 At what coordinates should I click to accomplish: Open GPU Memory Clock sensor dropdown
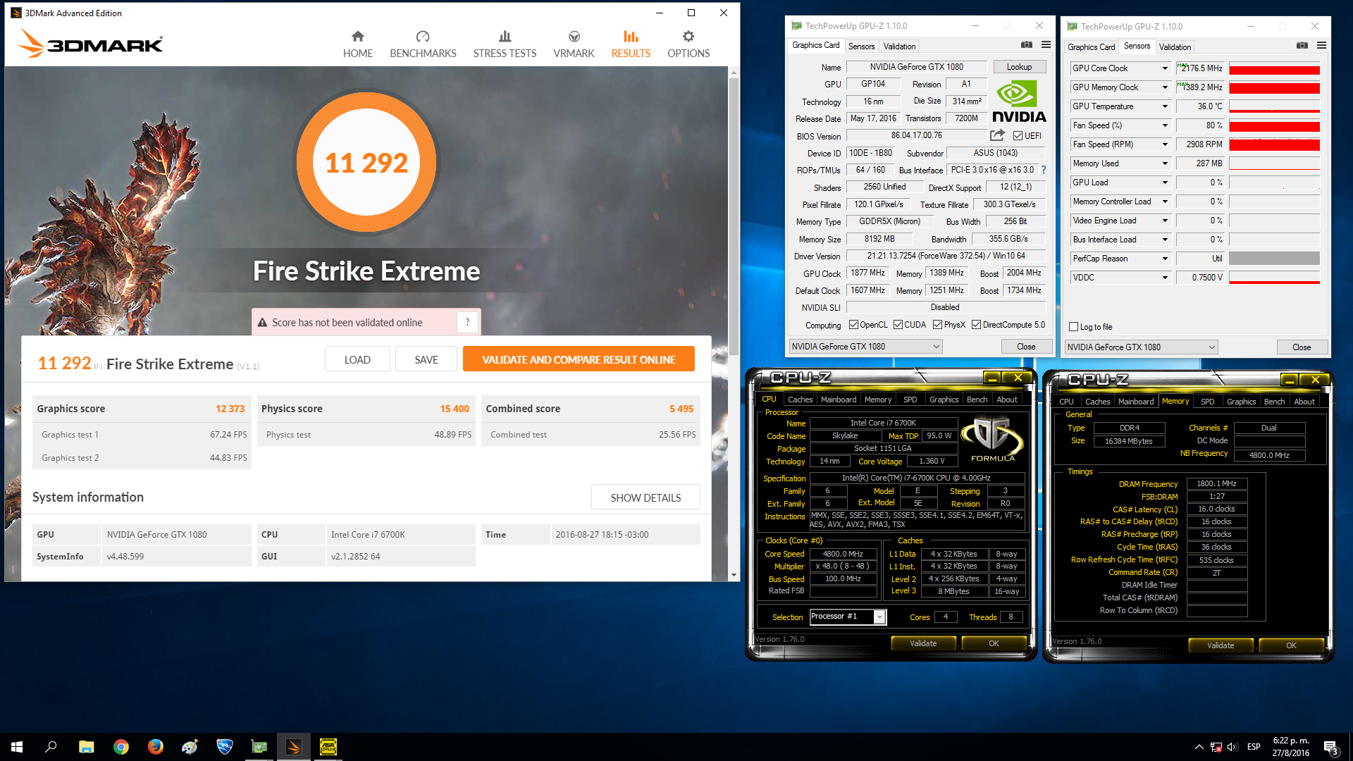(1165, 87)
